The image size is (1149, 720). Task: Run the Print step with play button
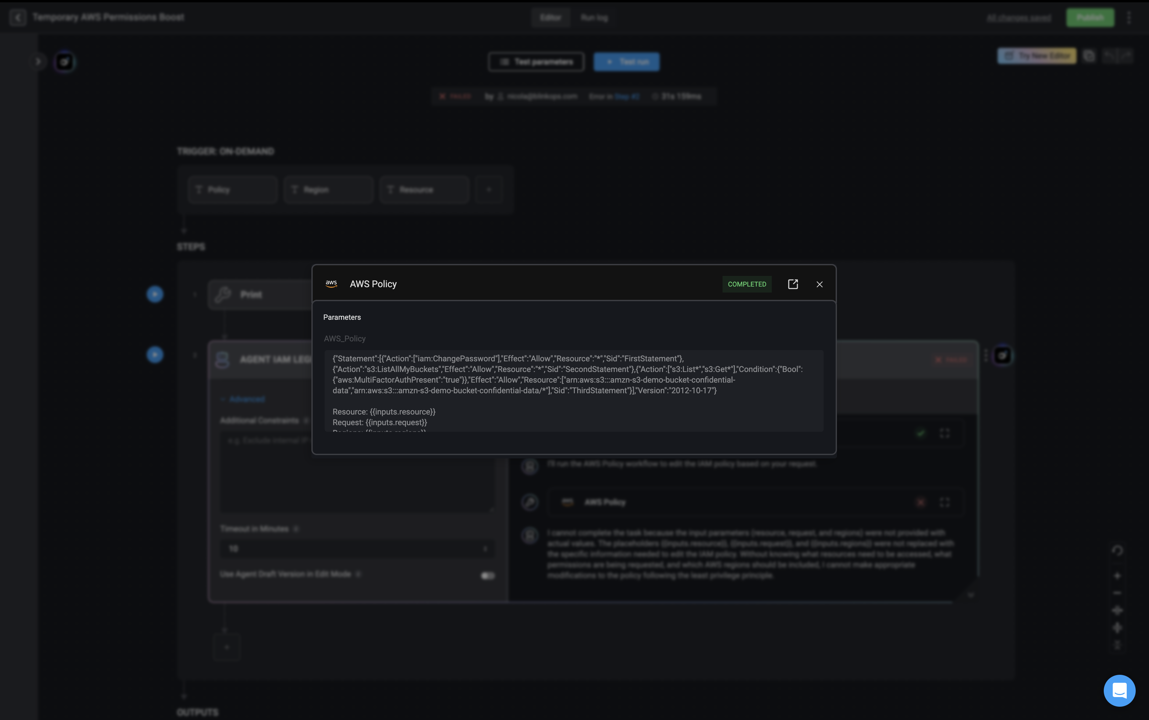coord(155,294)
